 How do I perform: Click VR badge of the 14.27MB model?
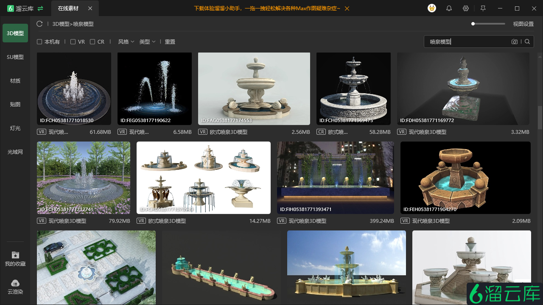click(x=141, y=221)
